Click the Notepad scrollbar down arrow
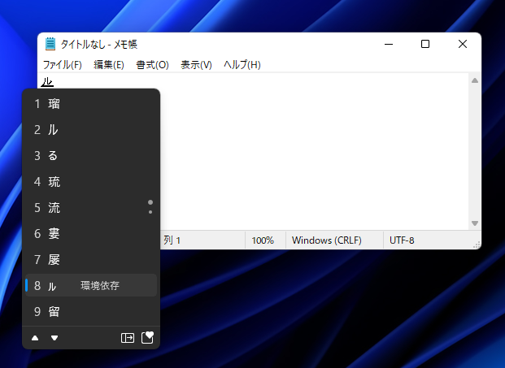Image resolution: width=505 pixels, height=368 pixels. pyautogui.click(x=475, y=223)
